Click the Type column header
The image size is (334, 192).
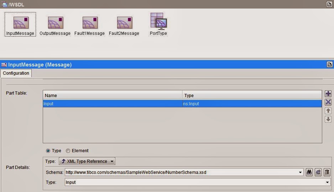point(252,96)
